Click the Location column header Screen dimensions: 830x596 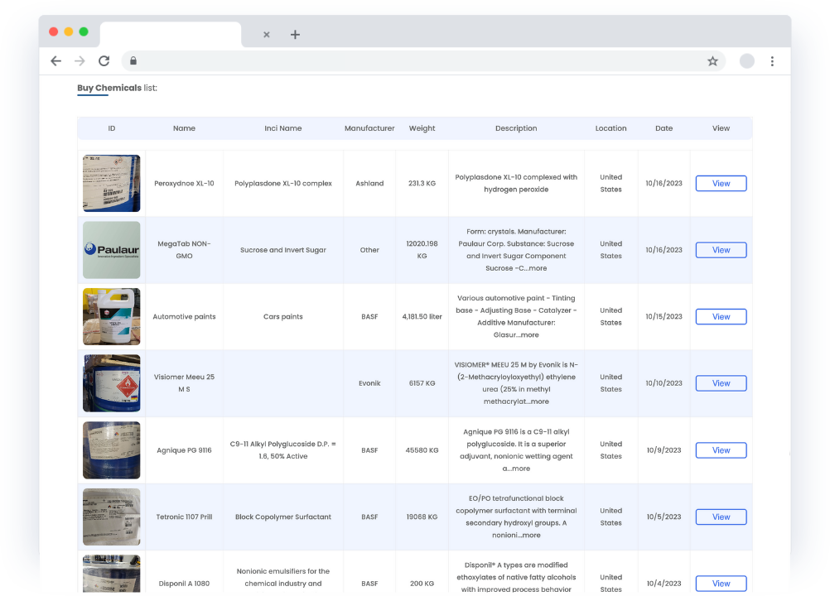tap(610, 128)
